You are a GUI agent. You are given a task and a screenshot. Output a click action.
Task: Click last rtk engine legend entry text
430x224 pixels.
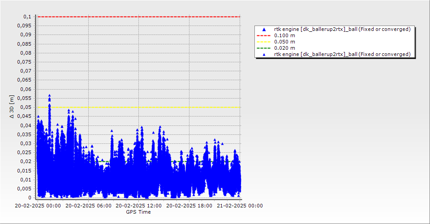342,54
